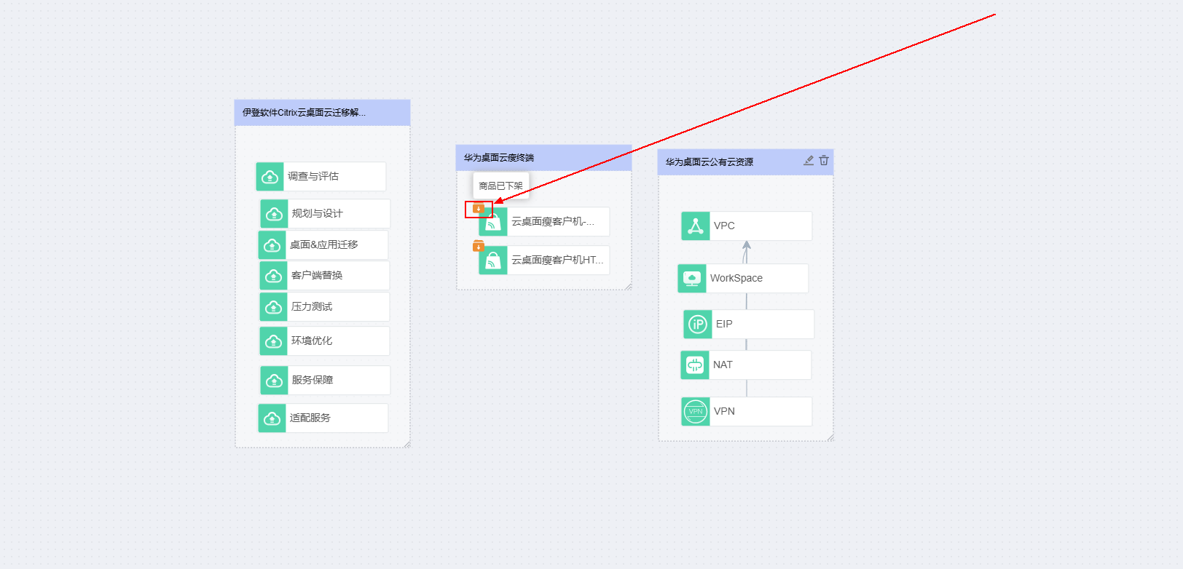Delete the 华为桌面云公有云资源 group

coord(824,161)
